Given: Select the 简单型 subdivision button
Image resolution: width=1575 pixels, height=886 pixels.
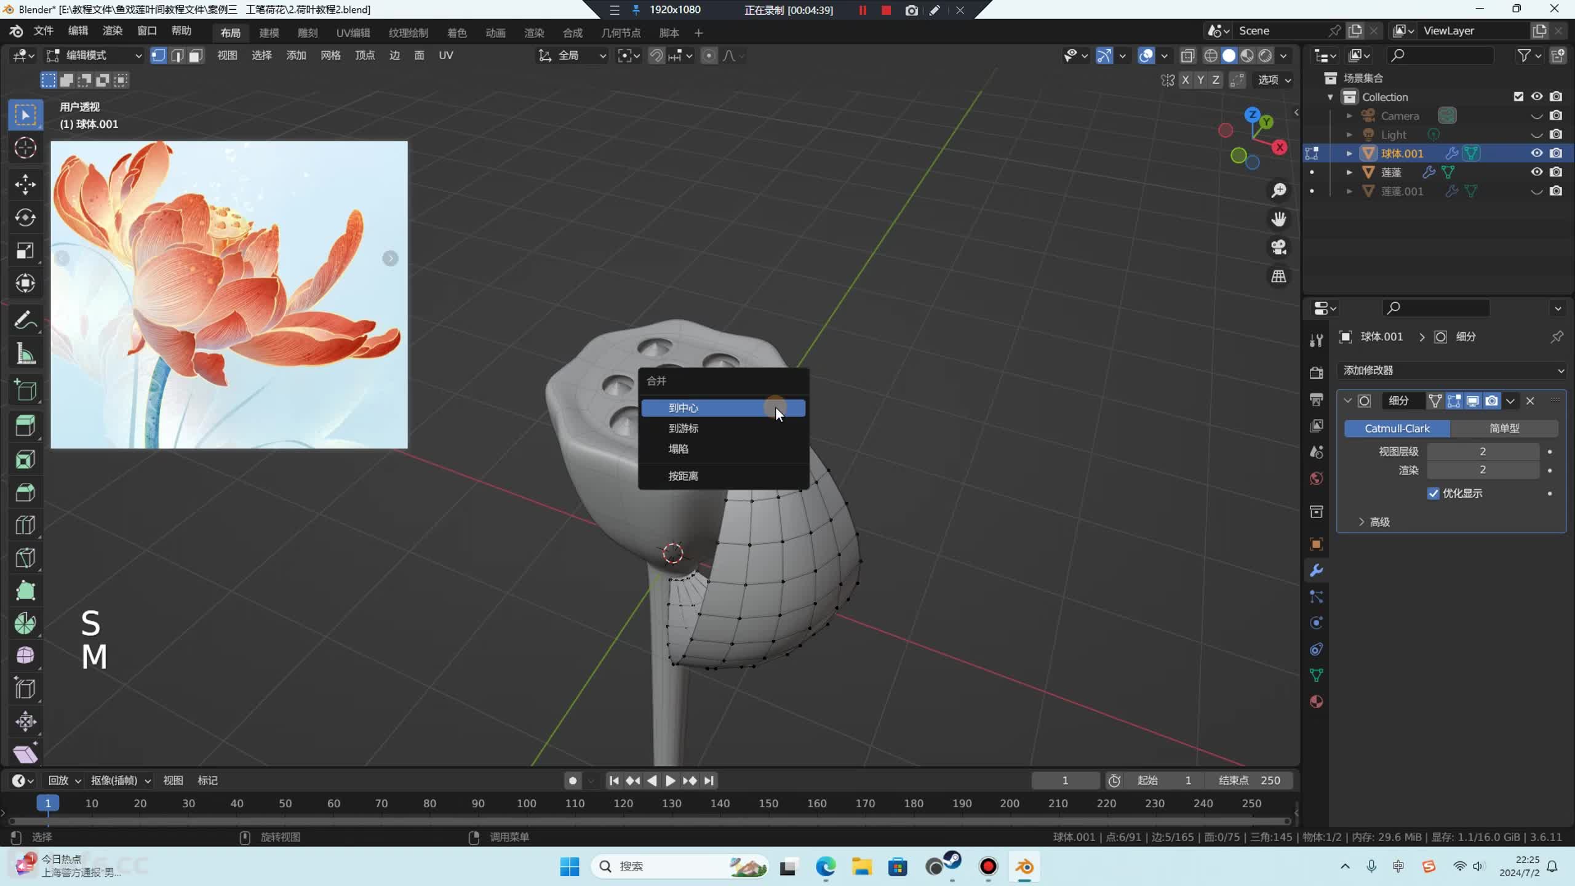Looking at the screenshot, I should coord(1504,428).
